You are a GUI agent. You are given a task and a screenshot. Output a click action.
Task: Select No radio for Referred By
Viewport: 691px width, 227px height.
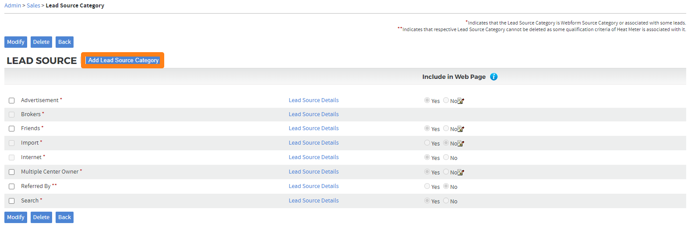point(446,186)
